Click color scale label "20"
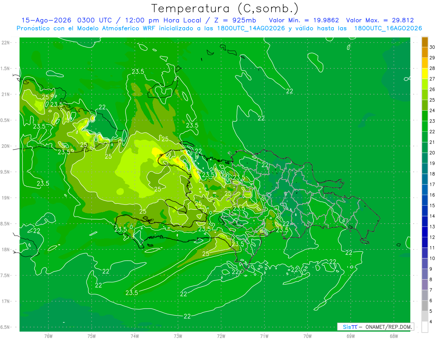This screenshot has width=442, height=341. pyautogui.click(x=433, y=153)
